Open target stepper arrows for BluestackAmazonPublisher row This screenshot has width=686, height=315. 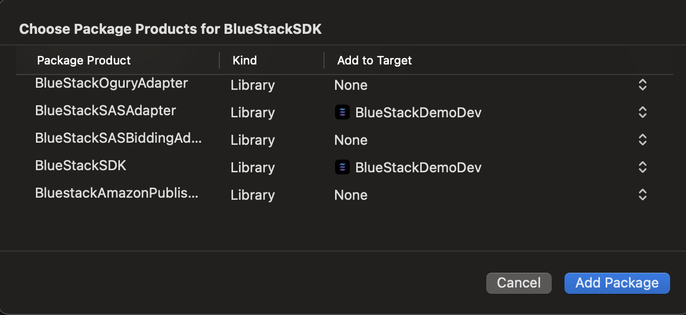(643, 194)
